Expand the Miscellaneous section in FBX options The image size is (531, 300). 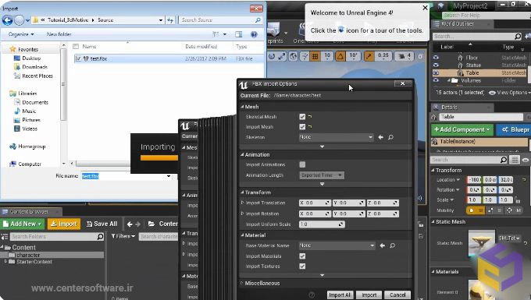242,283
